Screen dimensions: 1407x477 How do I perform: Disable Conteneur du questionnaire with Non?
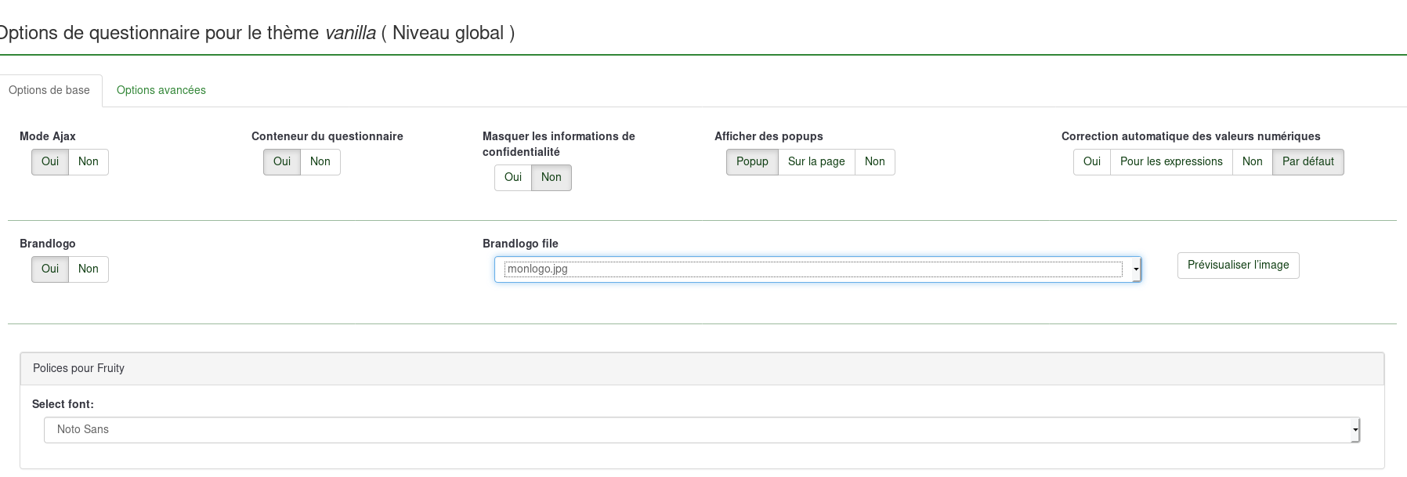tap(320, 161)
